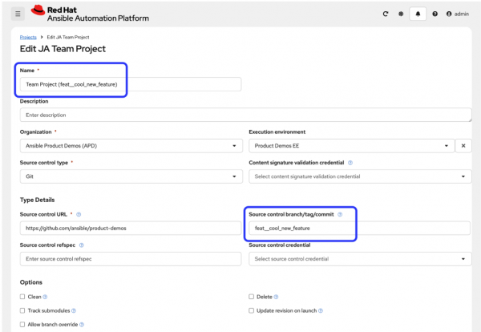The height and width of the screenshot is (332, 481).
Task: Clear the Execution environment selection
Action: click(x=463, y=146)
